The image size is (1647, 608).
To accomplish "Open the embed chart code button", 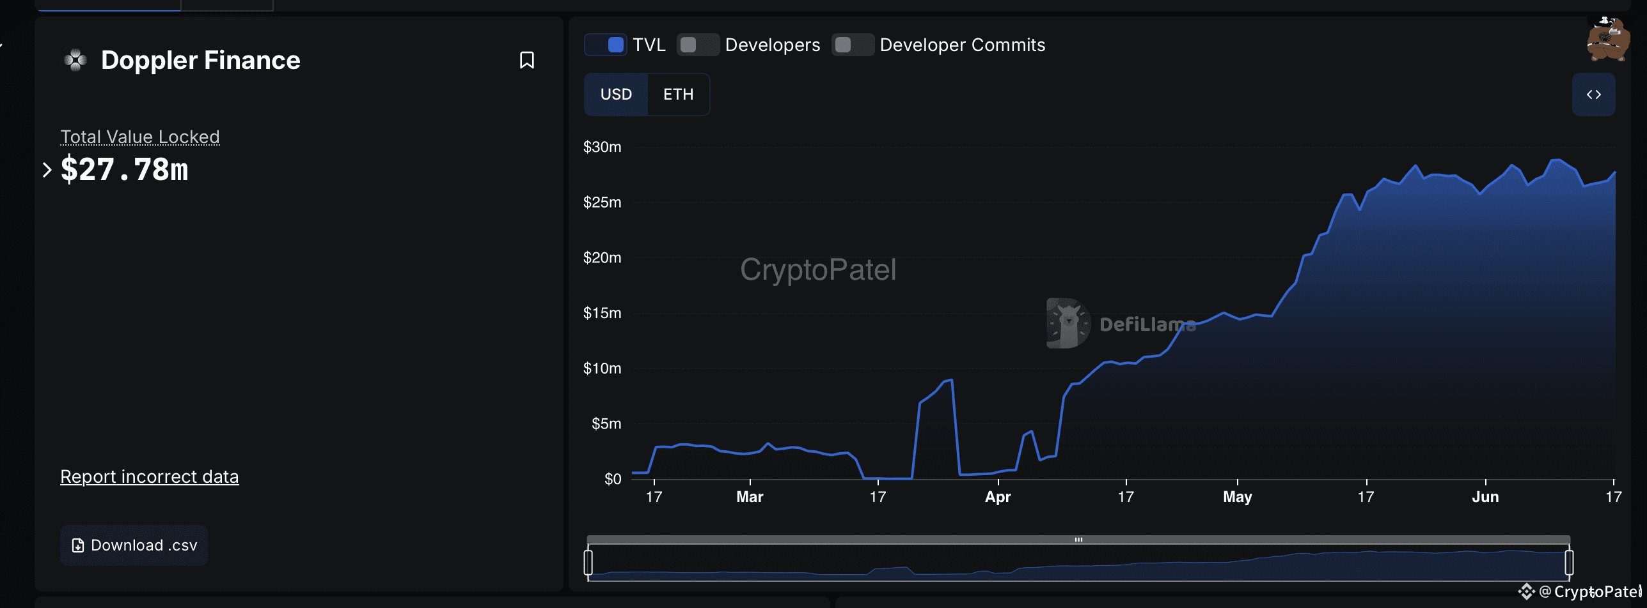I will (1593, 95).
